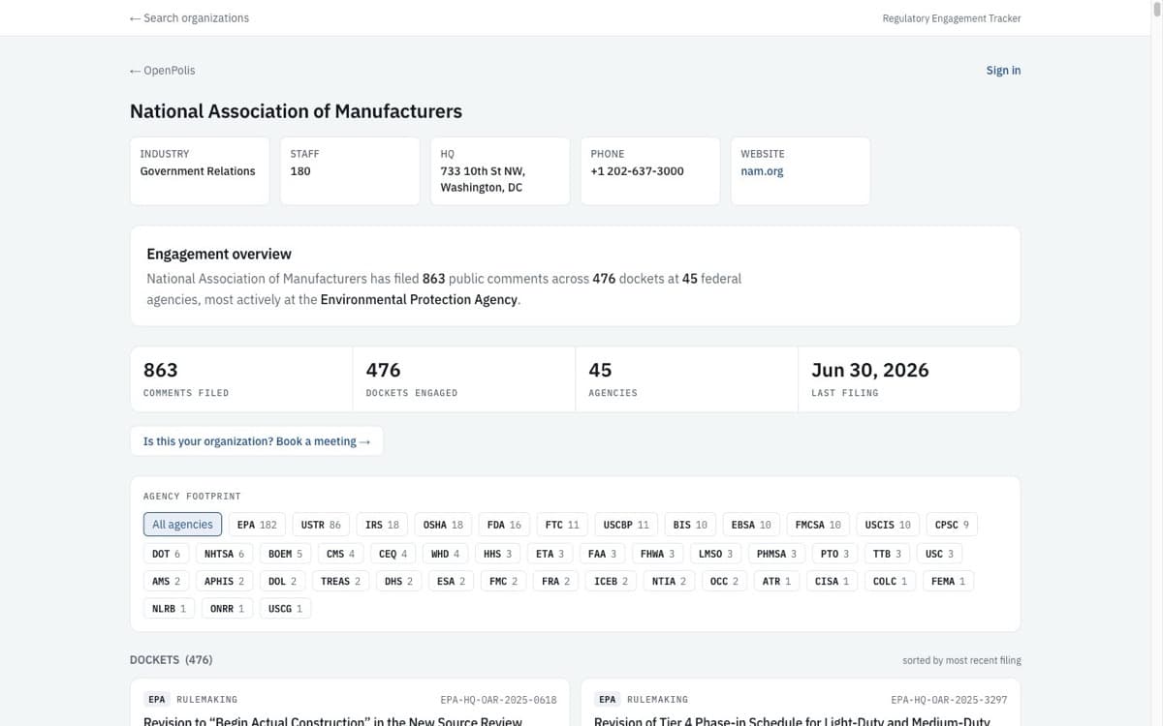Viewport: 1163px width, 726px height.
Task: Filter by OSHA 18 chip
Action: [443, 525]
